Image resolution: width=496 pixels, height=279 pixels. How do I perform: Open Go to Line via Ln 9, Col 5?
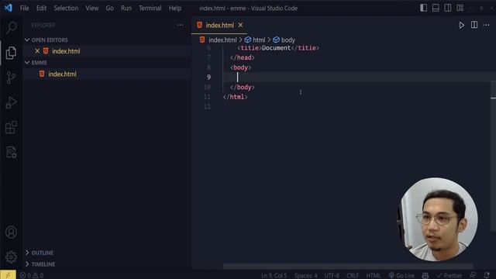coord(274,276)
